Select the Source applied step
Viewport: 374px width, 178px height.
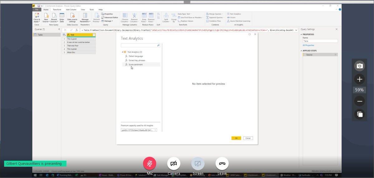click(x=320, y=55)
